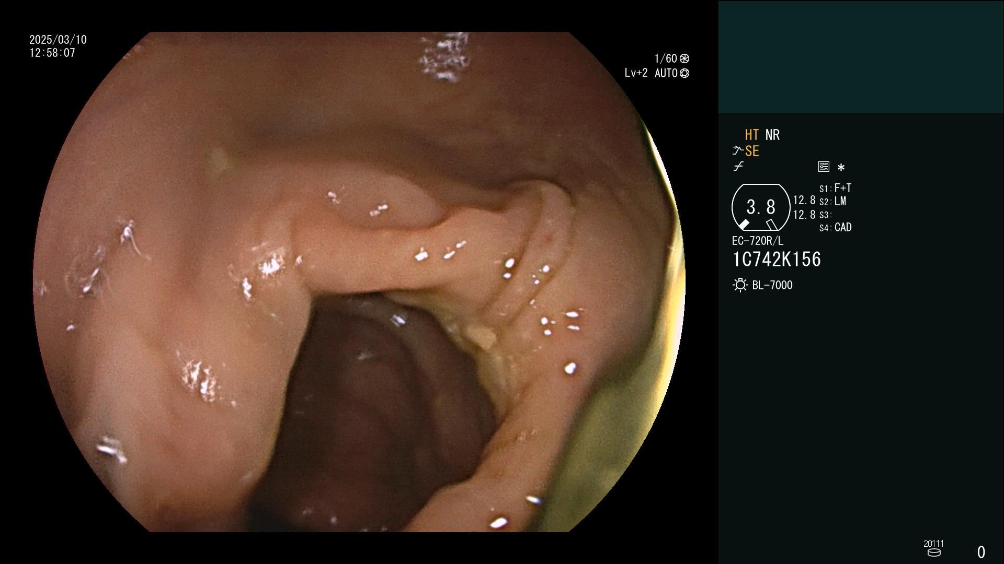The width and height of the screenshot is (1004, 564).
Task: Click the light source lamp icon
Action: click(x=740, y=285)
